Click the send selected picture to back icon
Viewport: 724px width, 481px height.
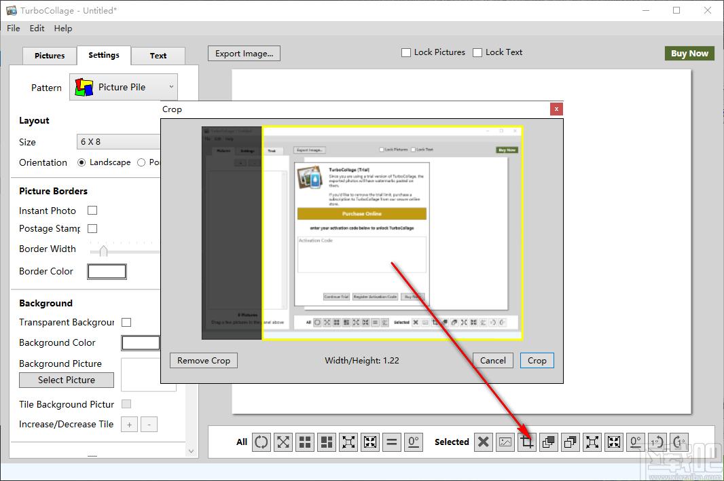[x=571, y=442]
